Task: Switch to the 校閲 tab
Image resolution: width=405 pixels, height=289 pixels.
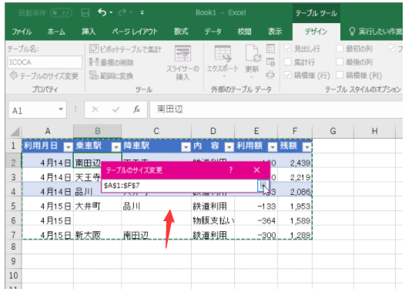Action: click(x=244, y=32)
